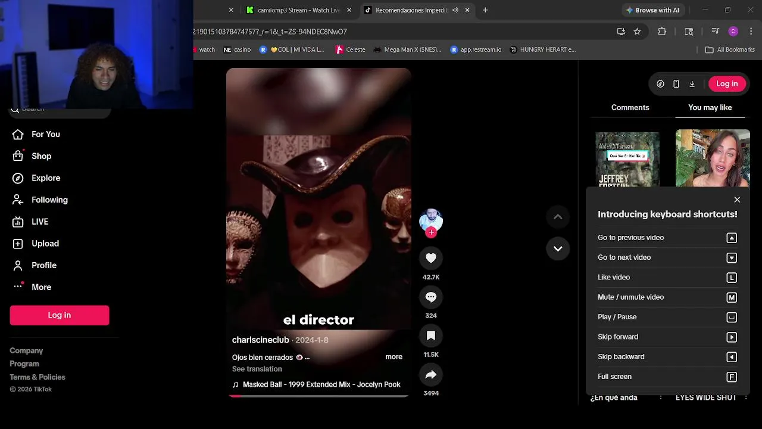Share the video using the arrow icon
This screenshot has height=429, width=762.
point(431,374)
